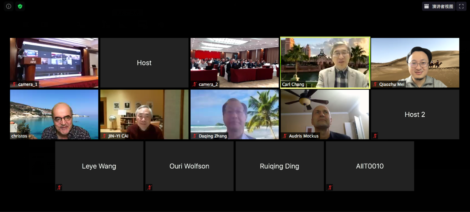Click muted mic icon on Host 2 tile

tap(375, 136)
